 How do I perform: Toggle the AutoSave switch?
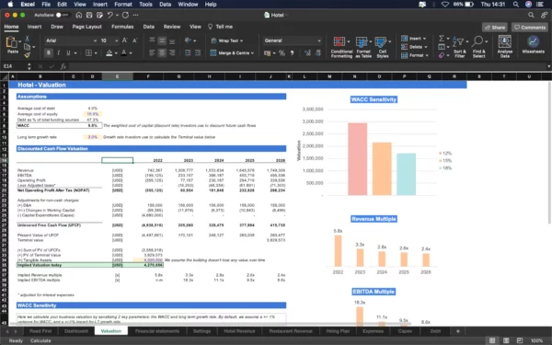(x=62, y=15)
